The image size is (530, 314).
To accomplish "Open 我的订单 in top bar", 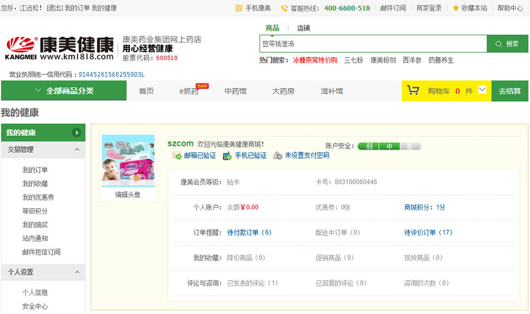I will 77,8.
